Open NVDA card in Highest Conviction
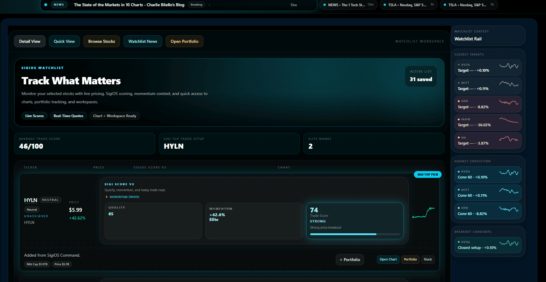Viewport: 546px width, 282px height. point(488,175)
